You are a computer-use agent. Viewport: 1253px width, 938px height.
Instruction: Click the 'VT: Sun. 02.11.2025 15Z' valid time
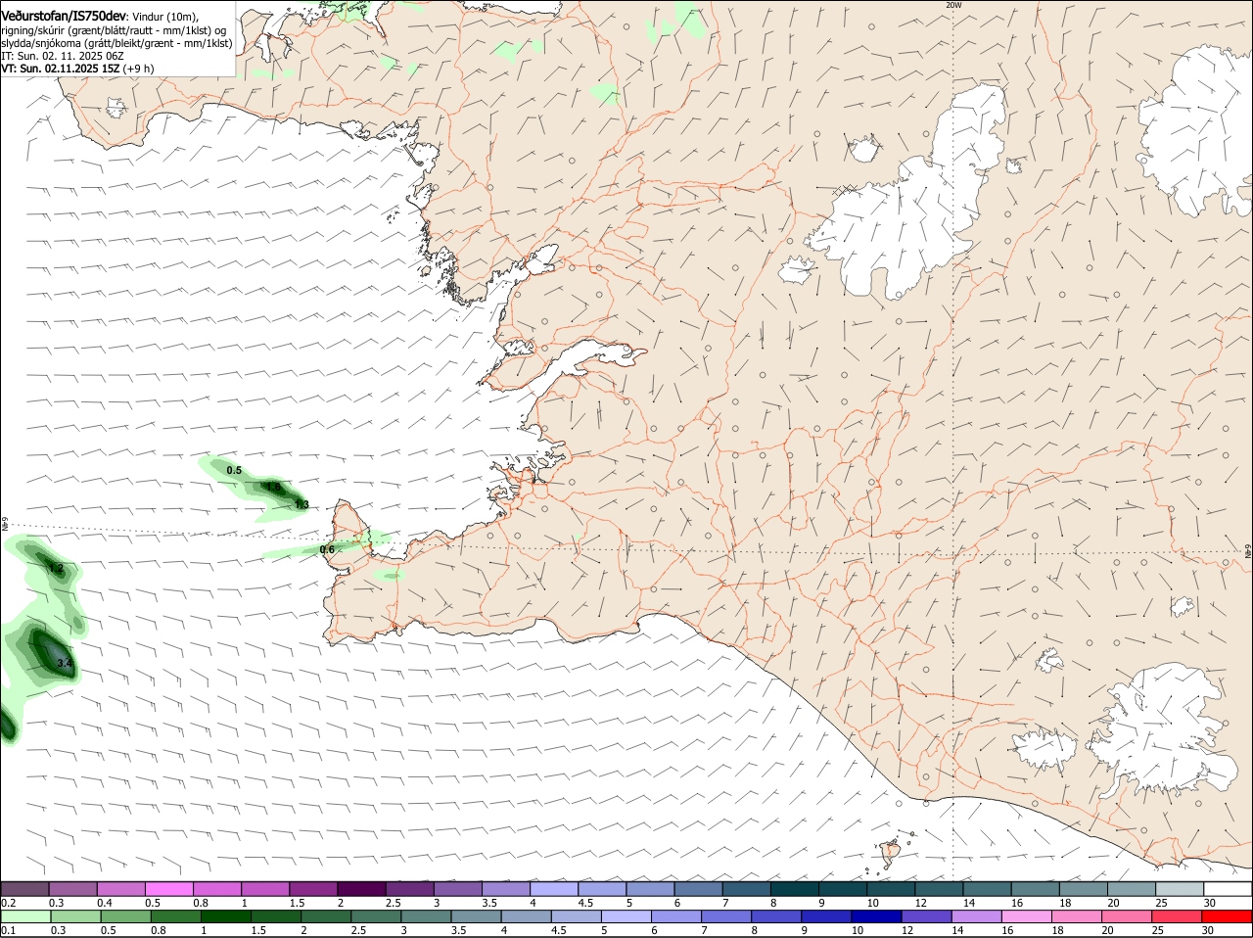(x=60, y=69)
